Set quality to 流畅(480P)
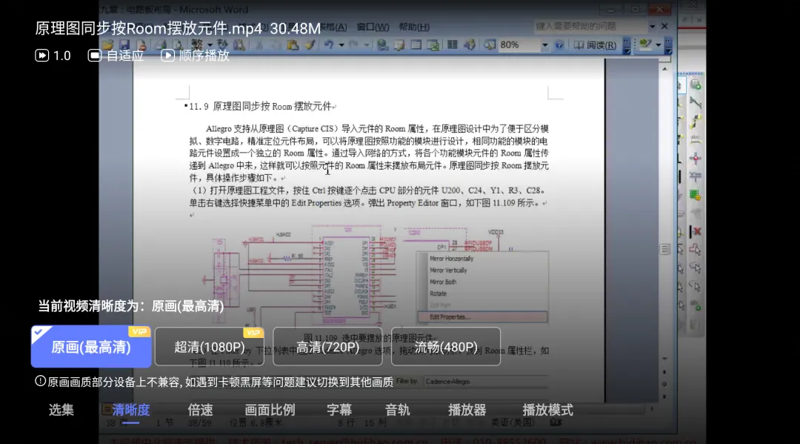 445,347
